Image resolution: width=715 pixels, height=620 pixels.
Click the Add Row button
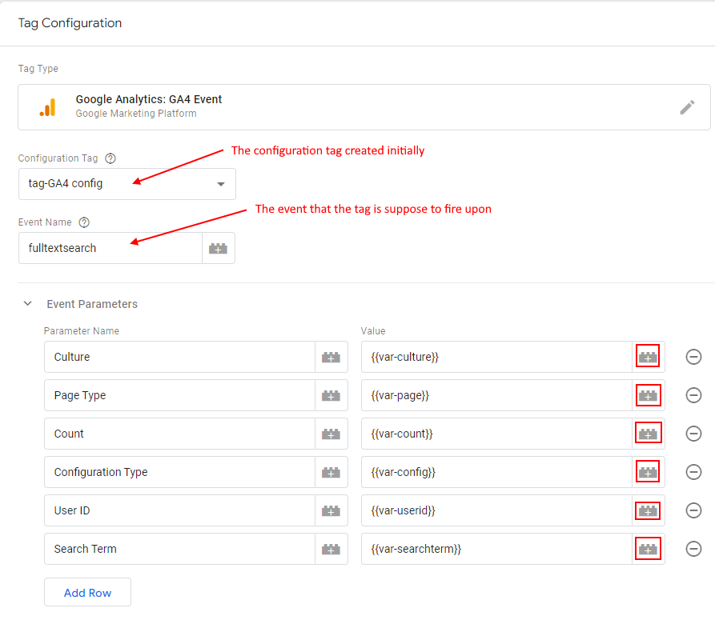pos(87,593)
